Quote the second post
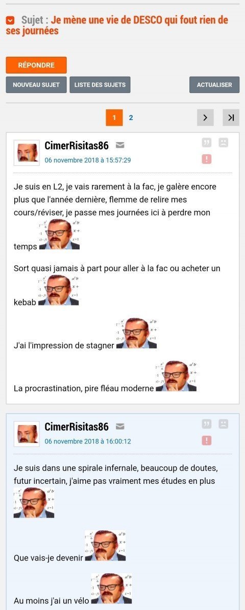The height and width of the screenshot is (610, 245). (207, 424)
